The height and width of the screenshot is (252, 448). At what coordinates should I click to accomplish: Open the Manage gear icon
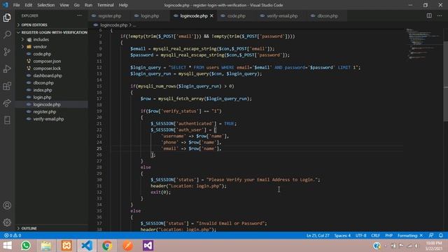(x=7, y=223)
